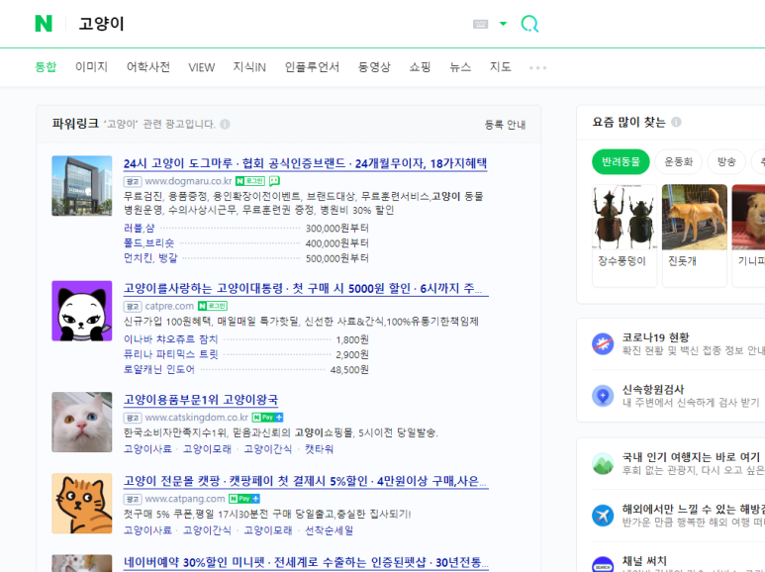The height and width of the screenshot is (572, 765).
Task: Open the 동영상 tab
Action: pos(374,67)
